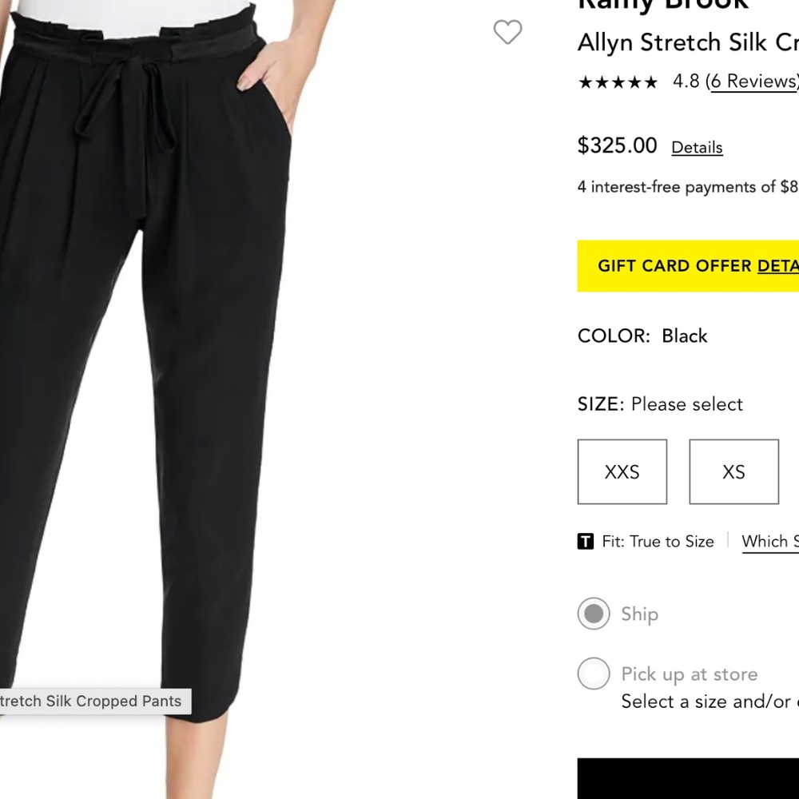Click the Ramy Brook brand name
The height and width of the screenshot is (799, 799).
pyautogui.click(x=662, y=6)
